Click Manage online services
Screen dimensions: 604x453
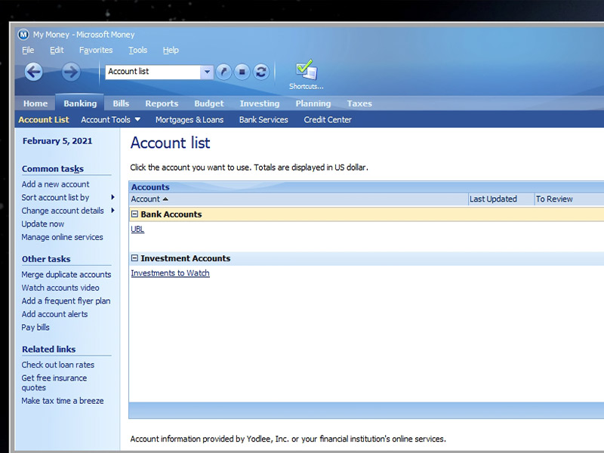point(63,237)
